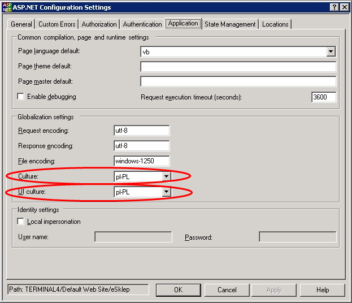Open Help with the Help button
The image size is (352, 303).
323,290
